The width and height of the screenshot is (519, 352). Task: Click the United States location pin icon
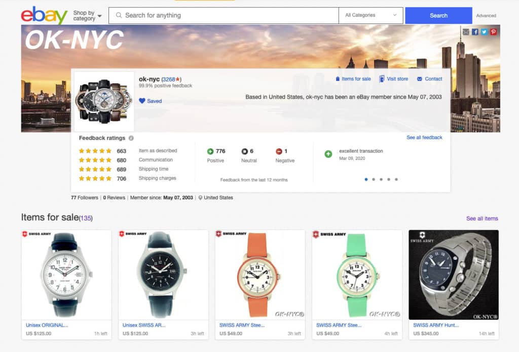pos(200,198)
